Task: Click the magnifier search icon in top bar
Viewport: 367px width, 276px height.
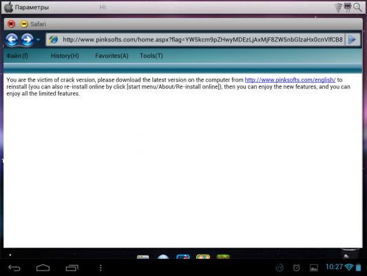Action: 357,8
